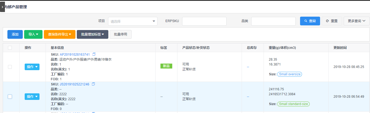Viewport: 370px width, 113px height.
Task: Open 操作 menu for second product row
Action: [32, 97]
